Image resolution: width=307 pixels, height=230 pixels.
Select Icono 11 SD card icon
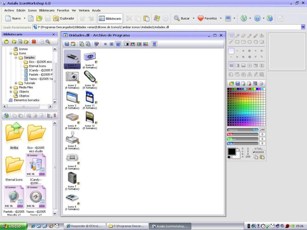point(90,100)
